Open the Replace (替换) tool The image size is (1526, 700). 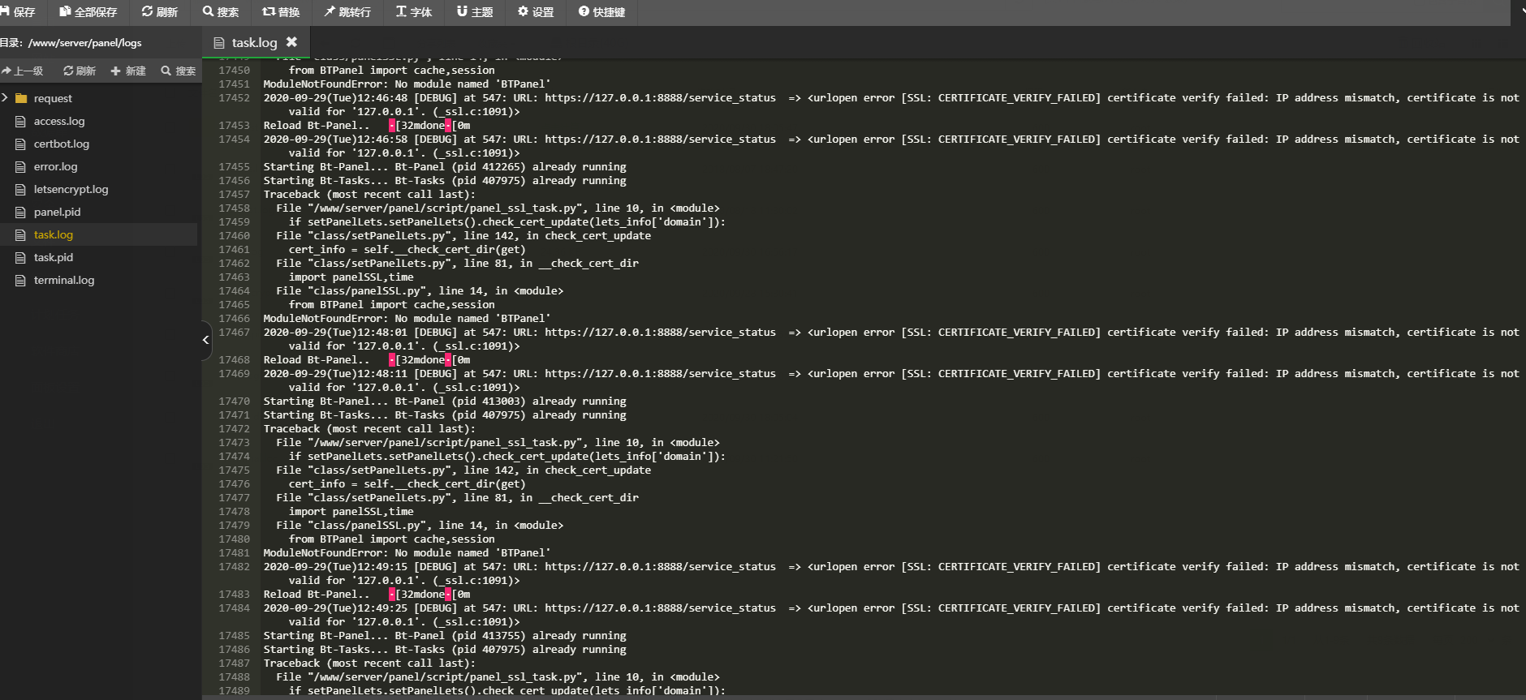pyautogui.click(x=281, y=12)
